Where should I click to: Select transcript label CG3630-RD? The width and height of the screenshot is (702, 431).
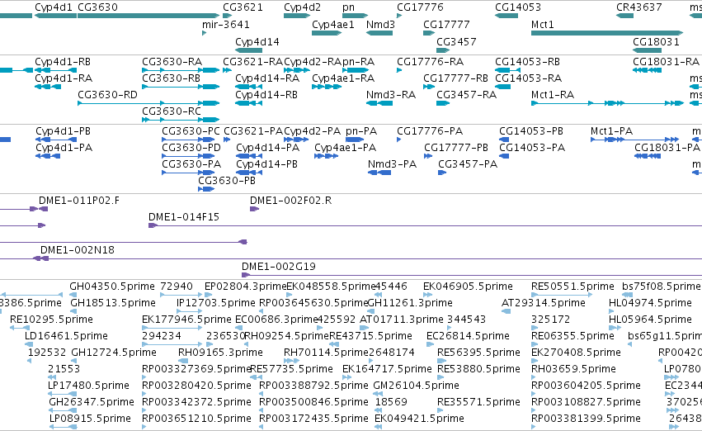(x=107, y=95)
